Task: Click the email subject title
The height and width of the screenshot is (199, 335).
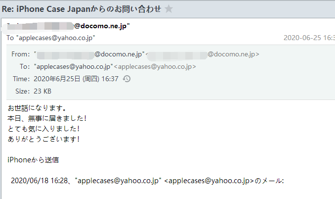Action: (82, 8)
